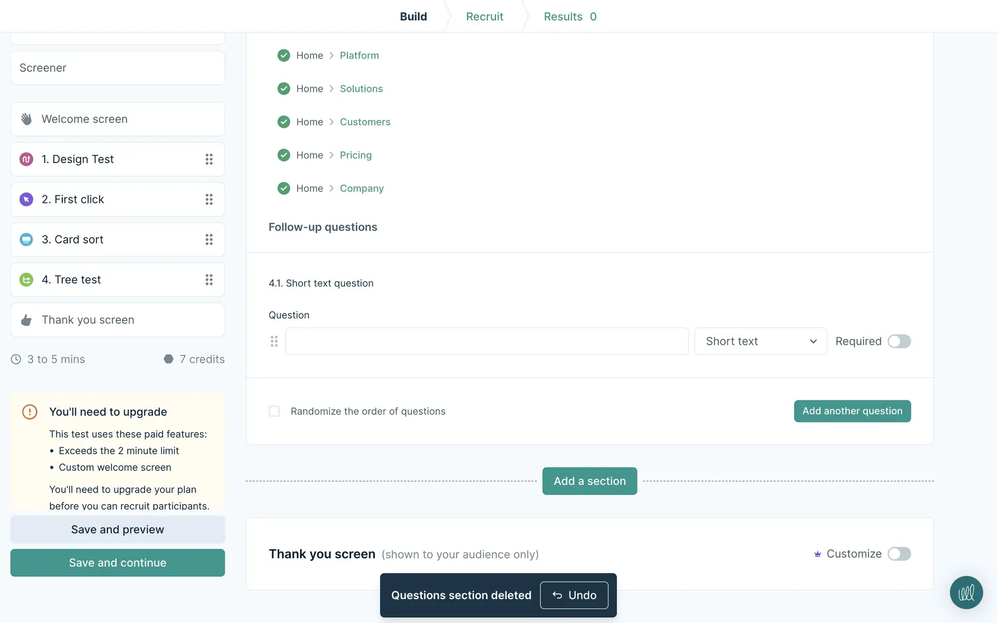Undo the section deletion

(x=574, y=595)
